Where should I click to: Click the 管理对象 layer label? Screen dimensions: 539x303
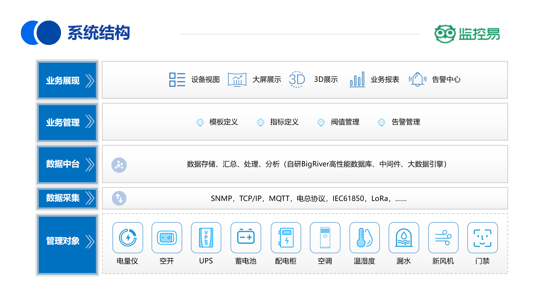pos(63,241)
